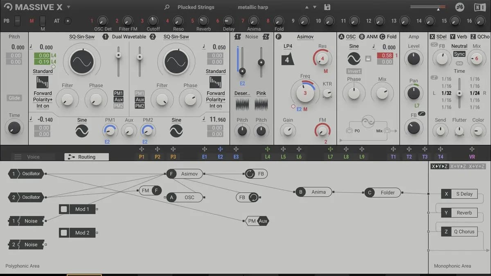Toggle the Glide button
The width and height of the screenshot is (491, 276).
[x=14, y=98]
